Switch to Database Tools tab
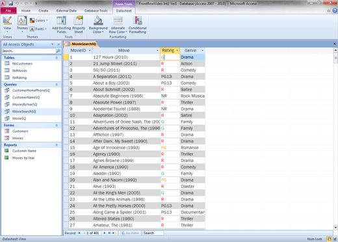The width and height of the screenshot is (338, 242). coord(96,10)
